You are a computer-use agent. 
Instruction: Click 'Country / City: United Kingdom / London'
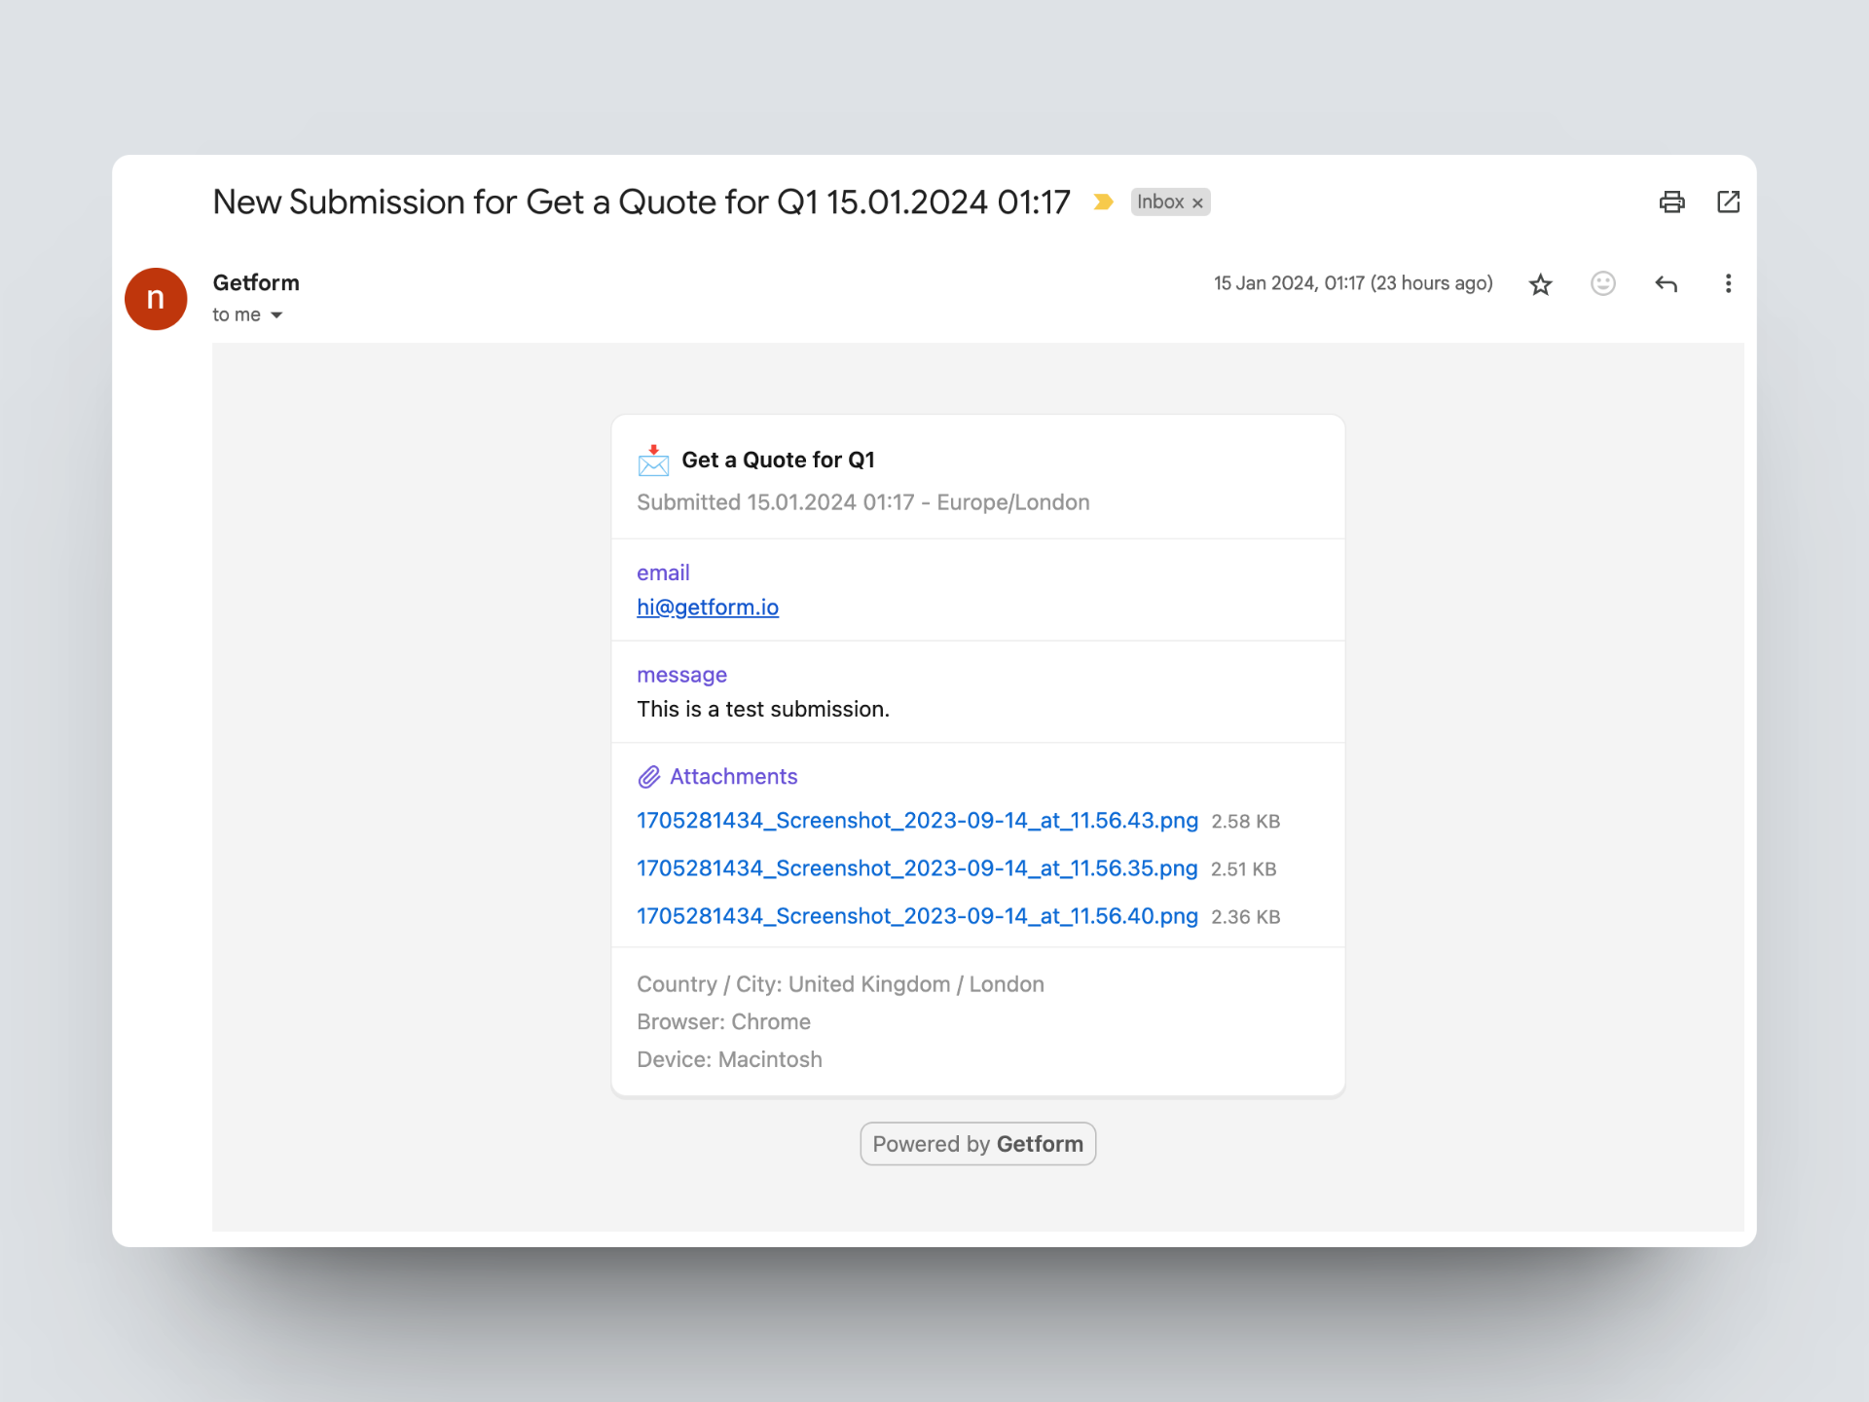pyautogui.click(x=840, y=984)
